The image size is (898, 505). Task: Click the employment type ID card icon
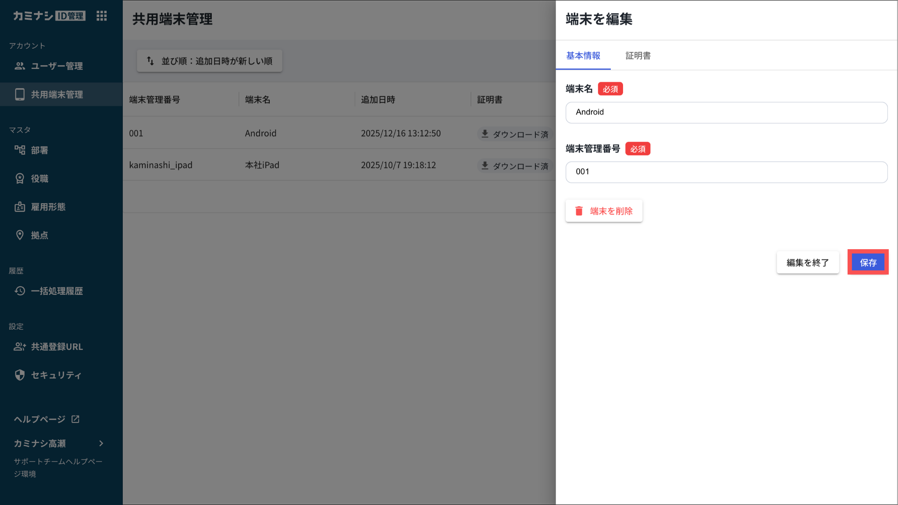pyautogui.click(x=20, y=207)
